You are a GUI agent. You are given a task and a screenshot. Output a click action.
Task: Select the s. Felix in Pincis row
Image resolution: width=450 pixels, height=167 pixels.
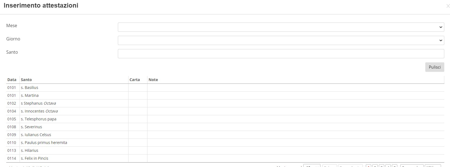coord(225,158)
